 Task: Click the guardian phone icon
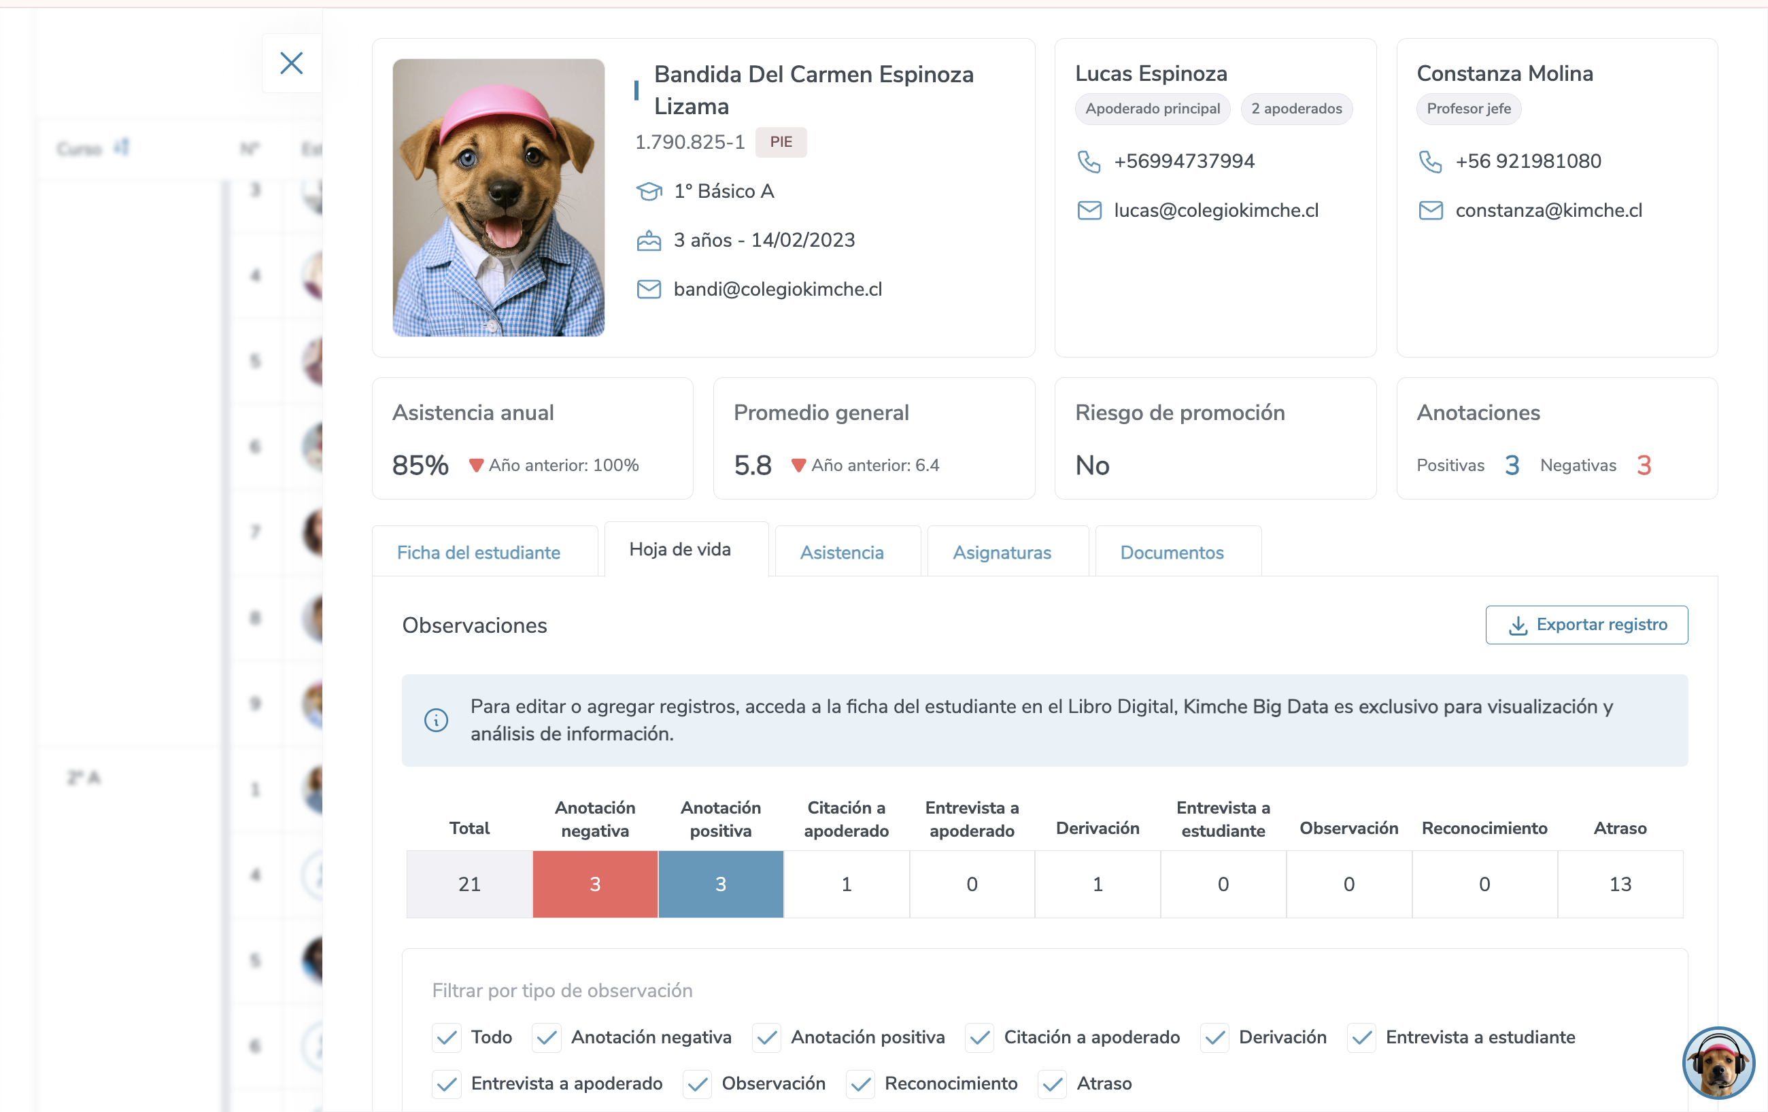(x=1088, y=162)
